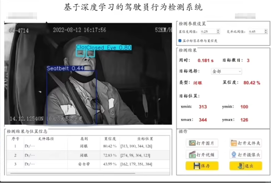Click the Seatbelt 0.44 detection label
The image size is (271, 183).
pyautogui.click(x=65, y=68)
